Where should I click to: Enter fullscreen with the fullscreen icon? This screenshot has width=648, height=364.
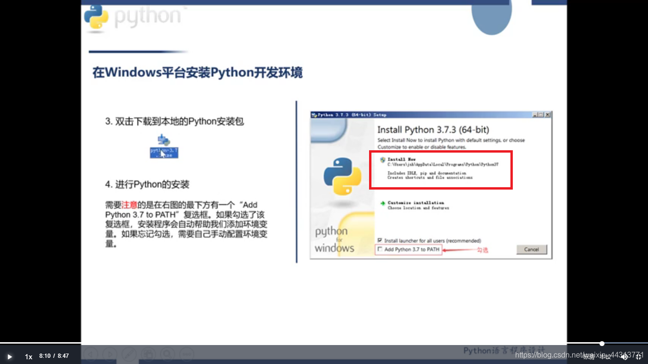click(639, 356)
